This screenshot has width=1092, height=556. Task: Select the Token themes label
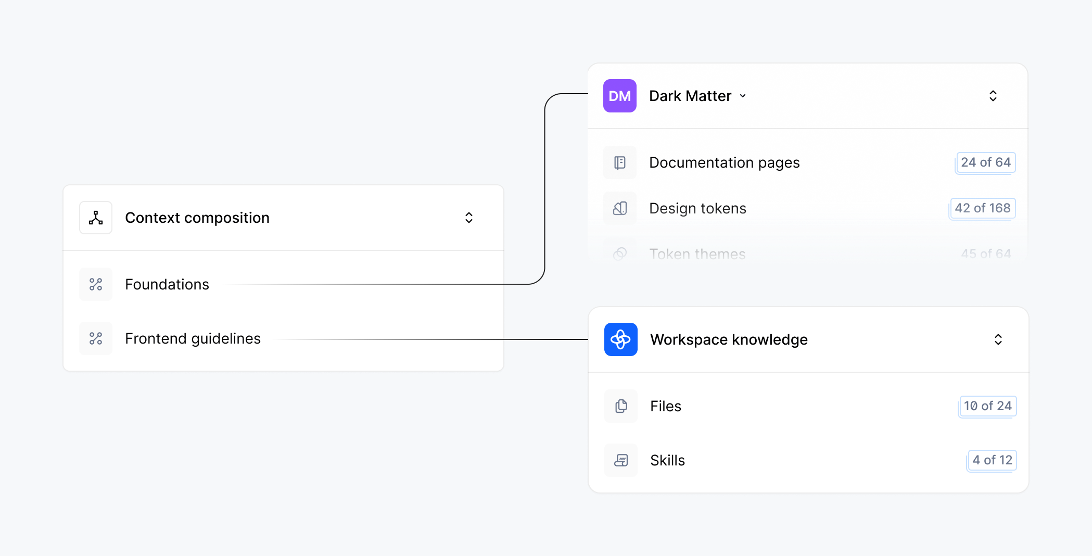click(x=697, y=254)
